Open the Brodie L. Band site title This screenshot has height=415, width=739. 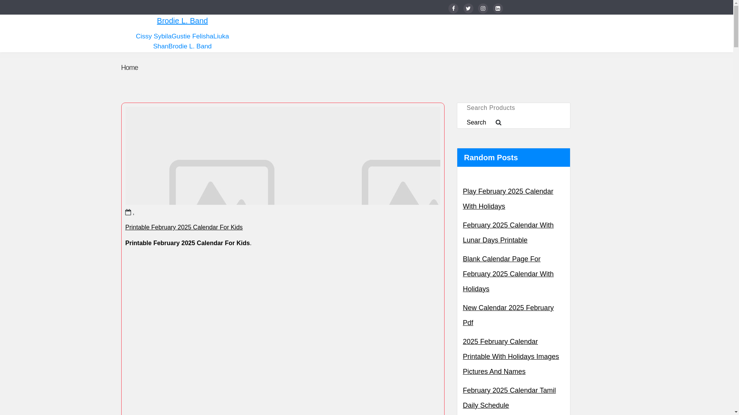click(x=182, y=21)
